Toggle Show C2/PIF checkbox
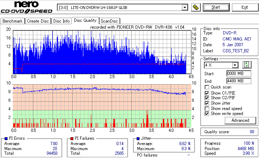The image size is (259, 158). click(x=207, y=98)
